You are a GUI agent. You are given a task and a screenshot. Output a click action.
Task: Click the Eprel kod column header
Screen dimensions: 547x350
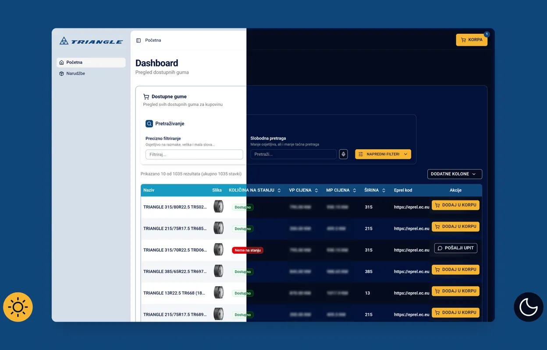coord(403,190)
